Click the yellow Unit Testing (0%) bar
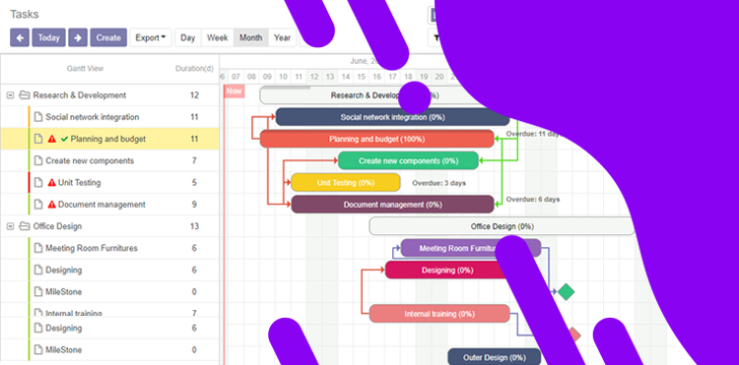Image resolution: width=739 pixels, height=365 pixels. click(x=346, y=183)
